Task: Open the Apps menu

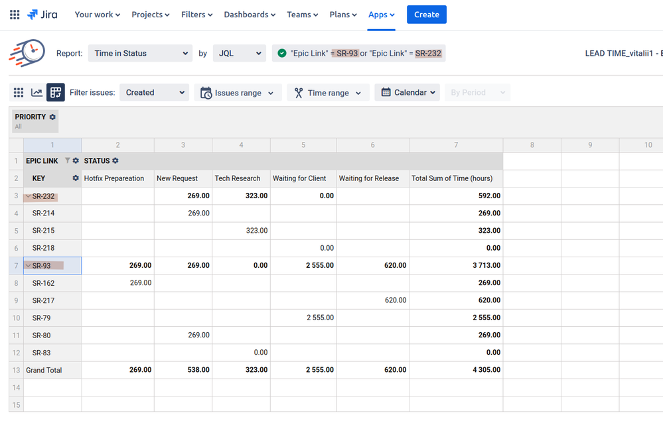Action: [x=382, y=15]
